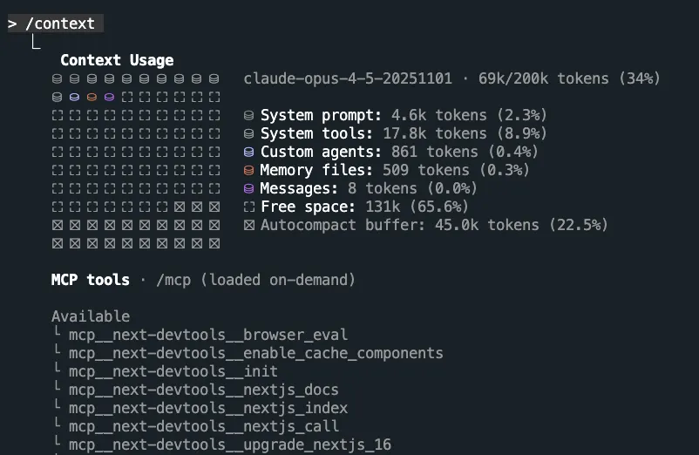
Task: Click the System tools legend icon
Action: tap(248, 133)
